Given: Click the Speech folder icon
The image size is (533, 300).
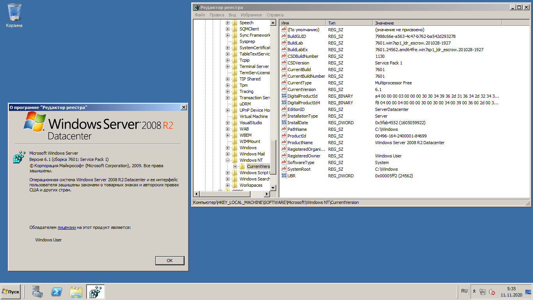Looking at the screenshot, I should point(235,23).
